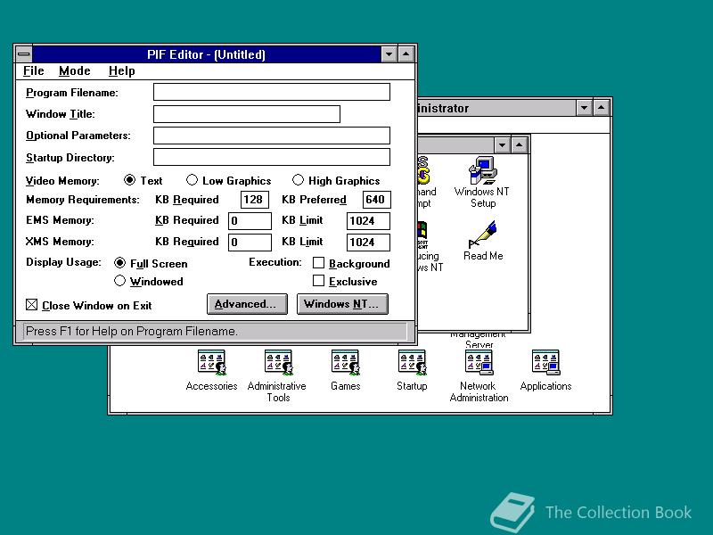Enable Background execution checkbox
Screen dimensions: 713x535
point(318,263)
